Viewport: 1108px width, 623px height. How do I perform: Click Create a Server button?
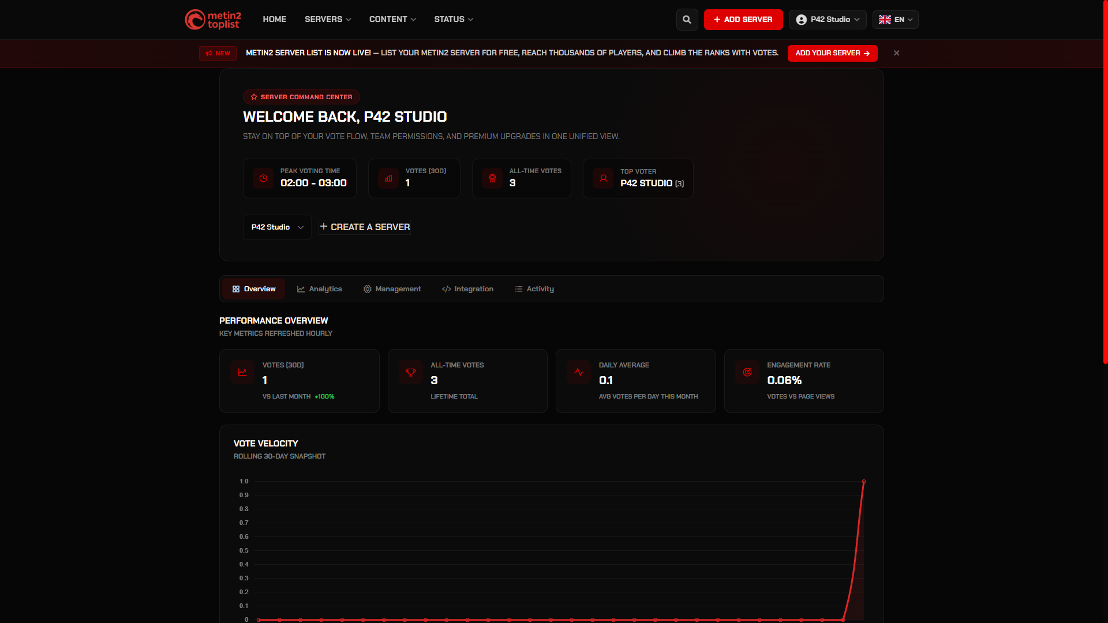point(365,227)
